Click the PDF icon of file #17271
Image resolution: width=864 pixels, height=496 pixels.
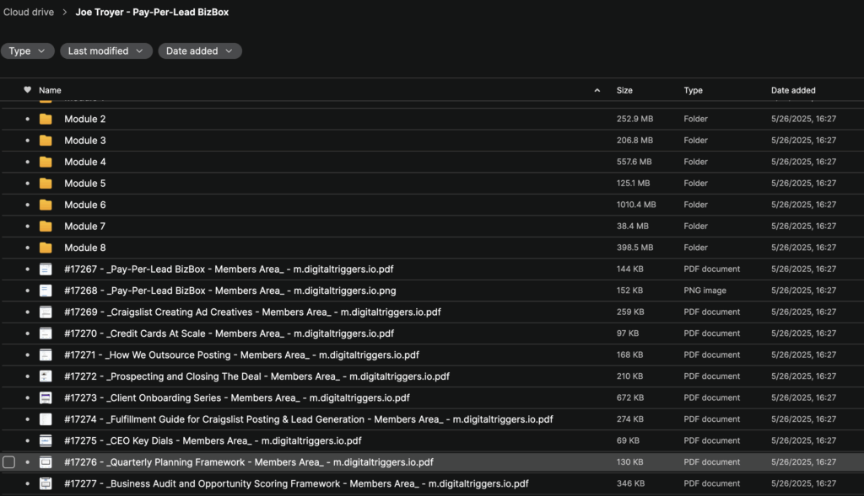coord(46,355)
